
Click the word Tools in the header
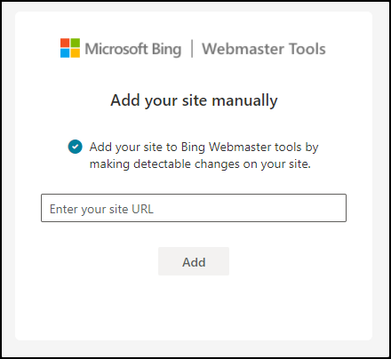click(307, 49)
